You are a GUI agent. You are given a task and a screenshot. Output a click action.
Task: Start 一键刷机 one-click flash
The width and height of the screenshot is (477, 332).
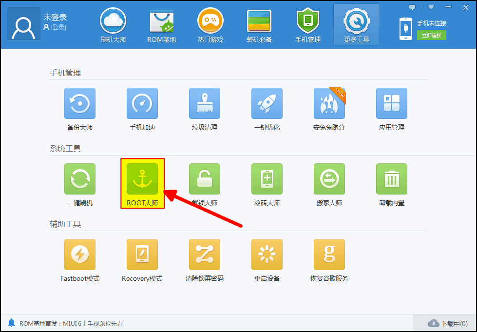[x=80, y=179]
